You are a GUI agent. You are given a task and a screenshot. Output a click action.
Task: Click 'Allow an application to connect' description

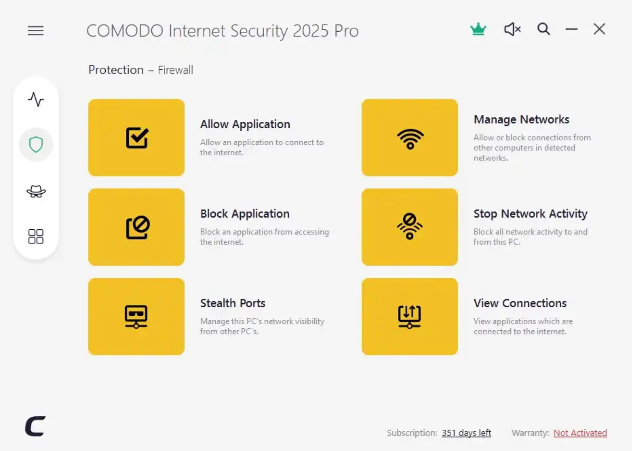click(x=262, y=147)
